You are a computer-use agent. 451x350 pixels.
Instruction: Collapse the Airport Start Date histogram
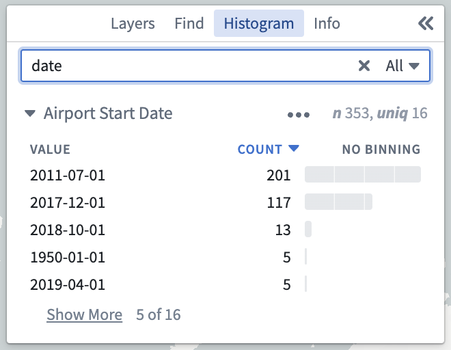point(30,113)
